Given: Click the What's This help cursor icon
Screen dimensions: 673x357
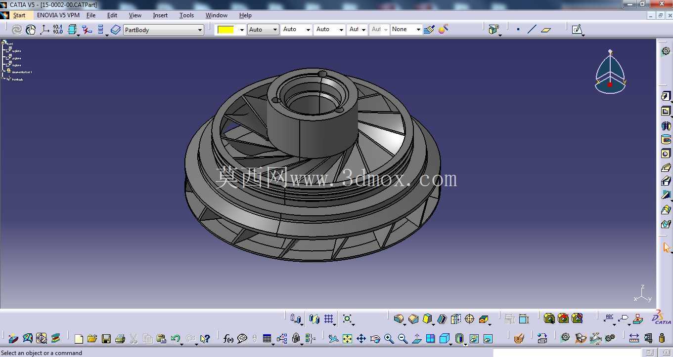Looking at the screenshot, I should click(205, 339).
